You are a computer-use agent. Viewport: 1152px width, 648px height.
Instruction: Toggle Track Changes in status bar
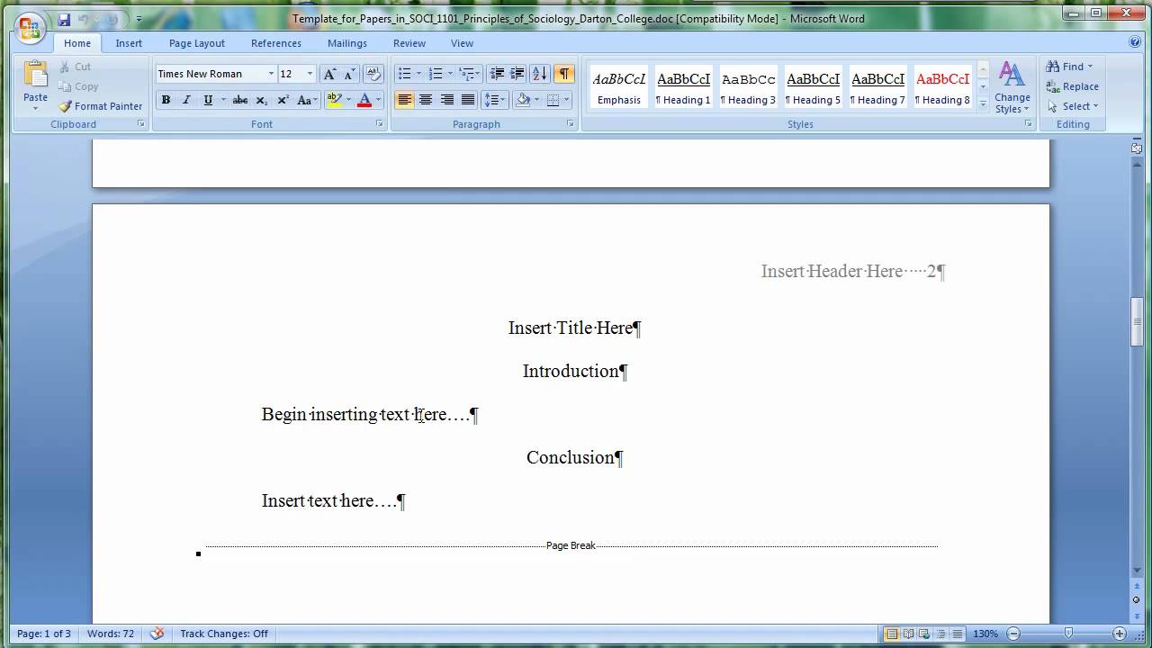pyautogui.click(x=224, y=634)
